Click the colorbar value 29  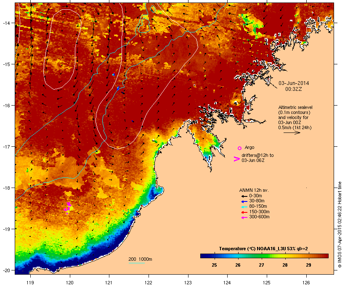tap(308, 265)
